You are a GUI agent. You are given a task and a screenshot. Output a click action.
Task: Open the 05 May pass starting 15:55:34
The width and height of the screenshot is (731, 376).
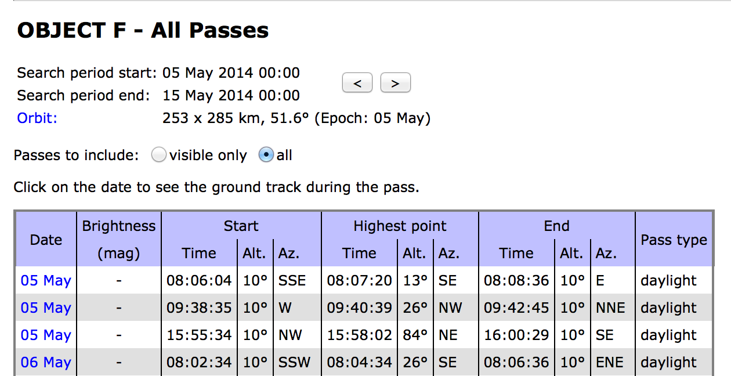pos(46,335)
